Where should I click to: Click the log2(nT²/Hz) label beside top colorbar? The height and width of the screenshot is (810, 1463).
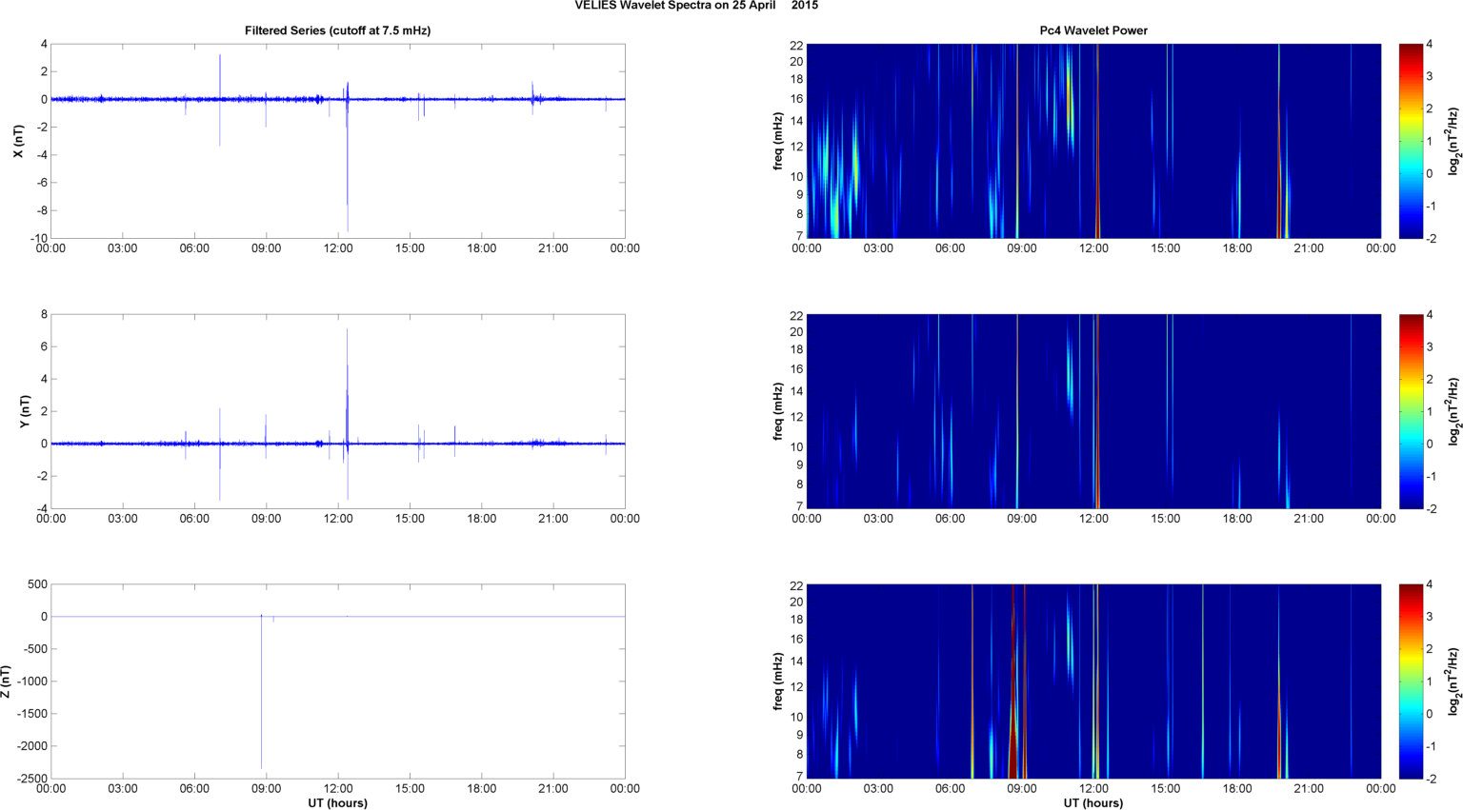click(x=1453, y=141)
